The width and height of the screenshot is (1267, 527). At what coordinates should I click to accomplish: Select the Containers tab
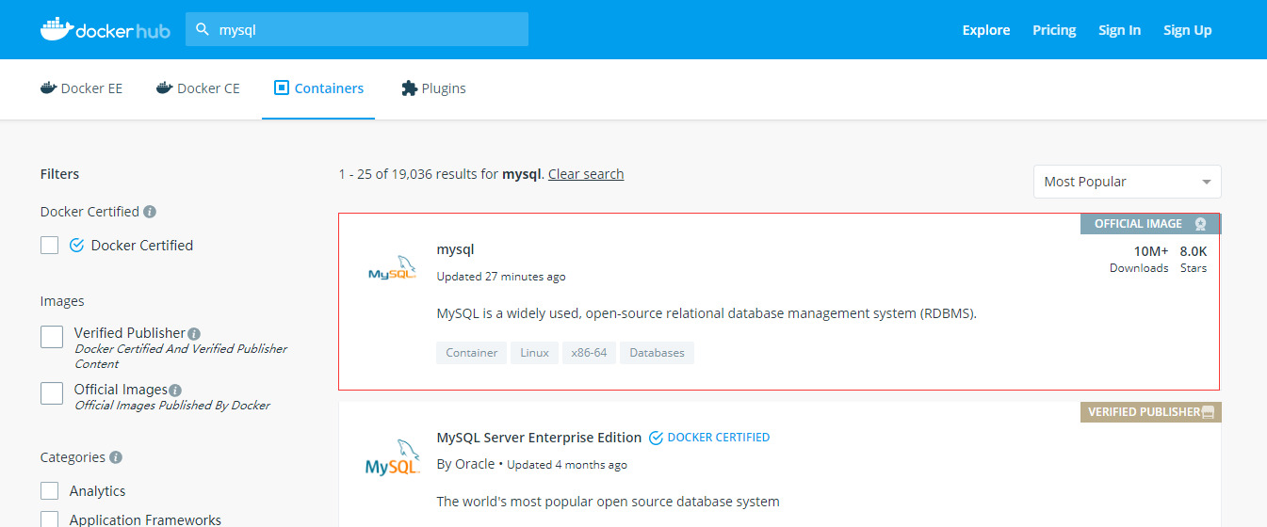pos(318,88)
